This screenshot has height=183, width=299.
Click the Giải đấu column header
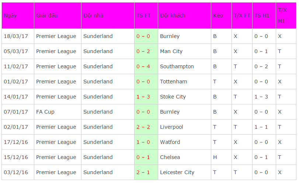tap(58, 15)
